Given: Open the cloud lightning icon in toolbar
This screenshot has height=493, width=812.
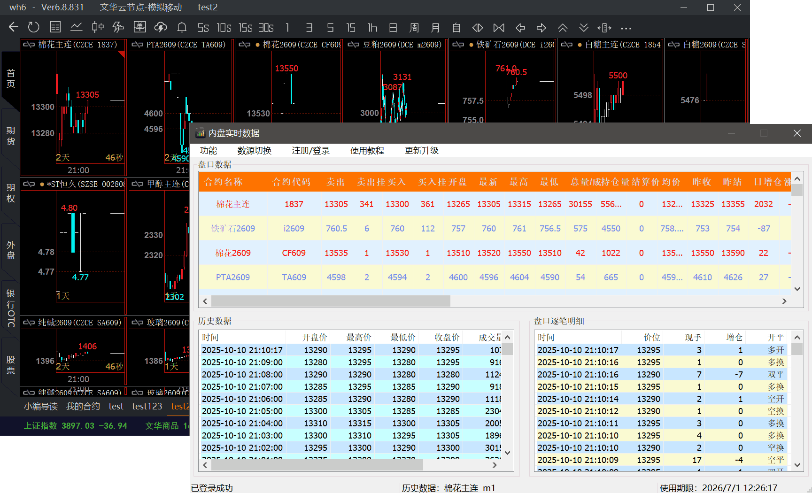Looking at the screenshot, I should 161,27.
